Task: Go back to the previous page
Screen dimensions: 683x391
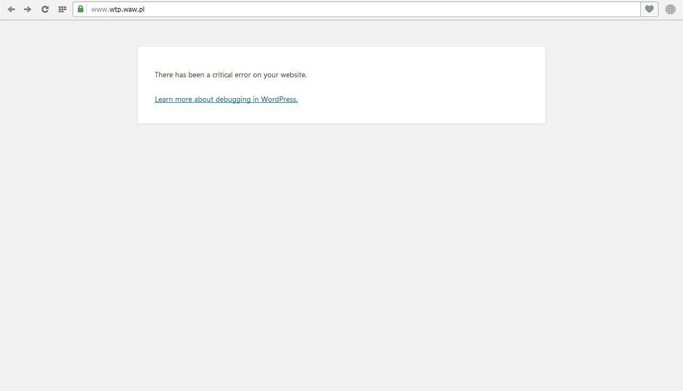Action: (11, 9)
